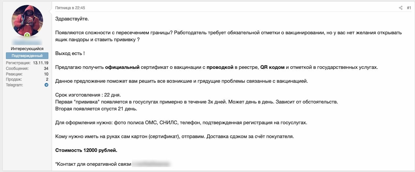
Task: Click the #1 post permalink
Action: [409, 8]
